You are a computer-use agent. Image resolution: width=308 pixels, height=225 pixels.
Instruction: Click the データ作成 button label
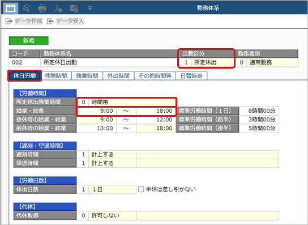(x=28, y=21)
